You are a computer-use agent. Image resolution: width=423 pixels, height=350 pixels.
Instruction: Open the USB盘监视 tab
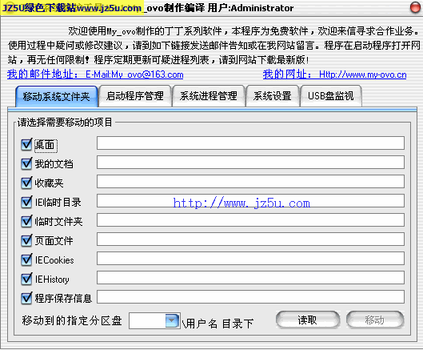pos(331,96)
